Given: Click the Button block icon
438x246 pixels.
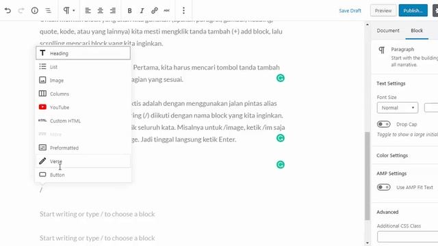Looking at the screenshot, I should [x=42, y=174].
